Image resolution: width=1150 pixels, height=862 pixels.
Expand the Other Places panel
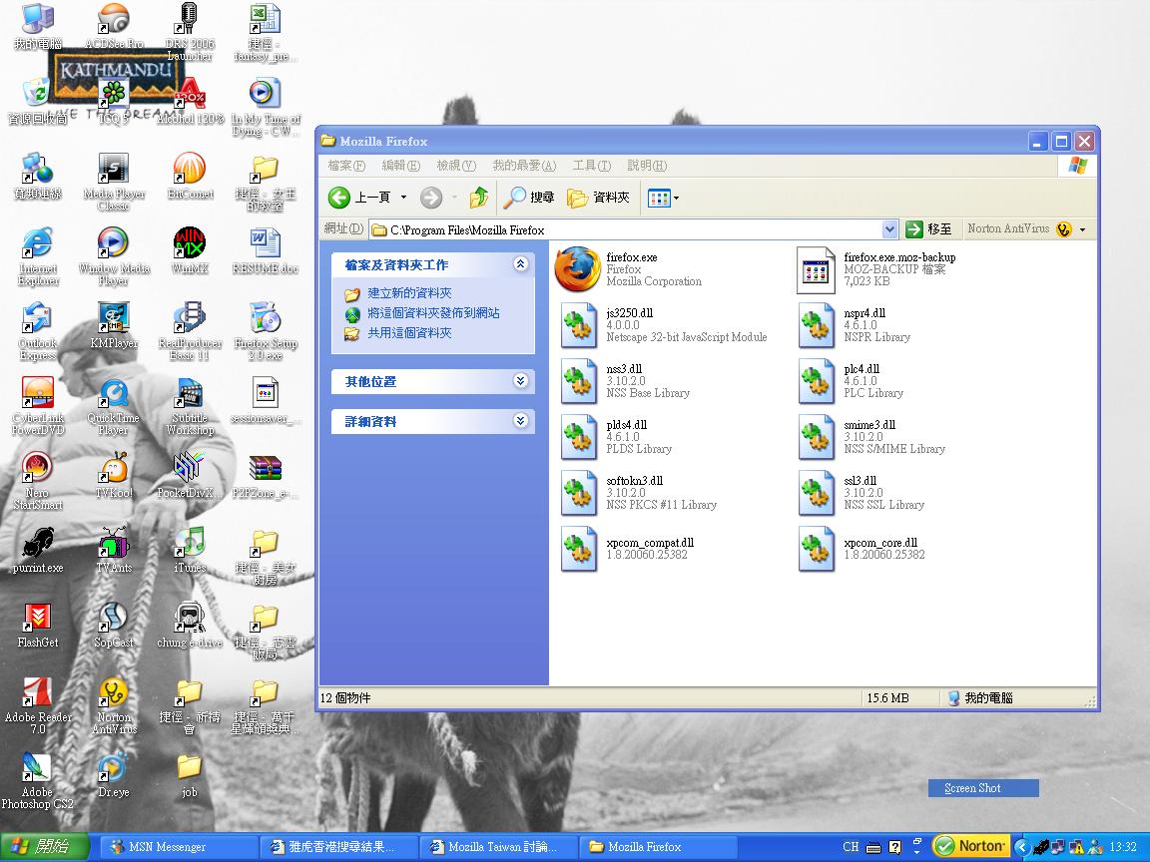click(x=520, y=381)
